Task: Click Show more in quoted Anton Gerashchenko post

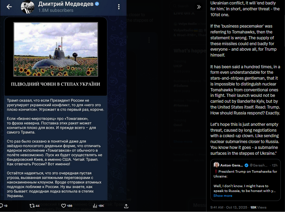Action: (223, 196)
